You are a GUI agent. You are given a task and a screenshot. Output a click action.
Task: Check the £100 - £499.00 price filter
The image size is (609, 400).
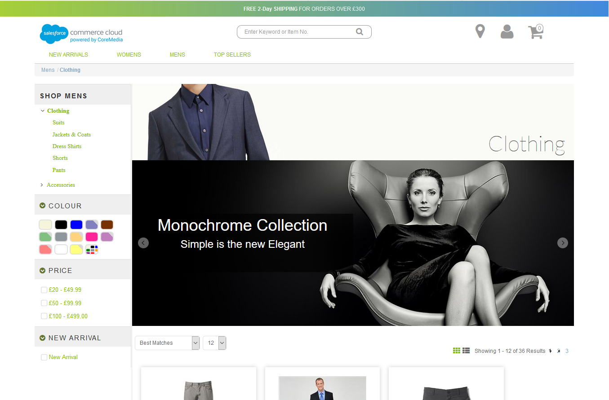[x=44, y=316]
